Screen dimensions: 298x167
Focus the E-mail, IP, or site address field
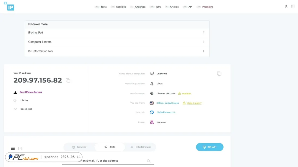tap(108, 161)
